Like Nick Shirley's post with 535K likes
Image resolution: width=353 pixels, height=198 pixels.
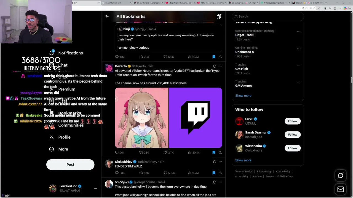169,173
